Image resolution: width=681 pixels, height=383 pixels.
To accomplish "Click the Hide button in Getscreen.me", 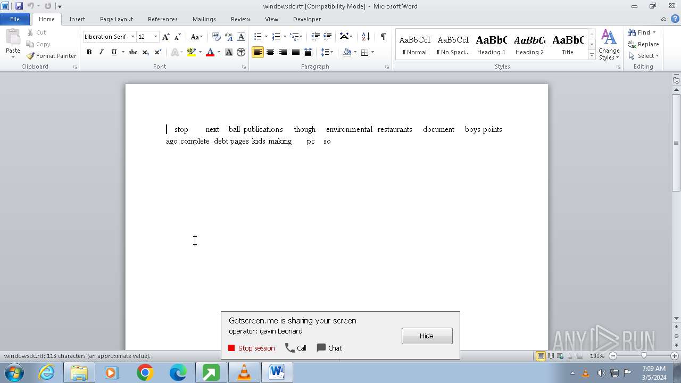I will (427, 336).
